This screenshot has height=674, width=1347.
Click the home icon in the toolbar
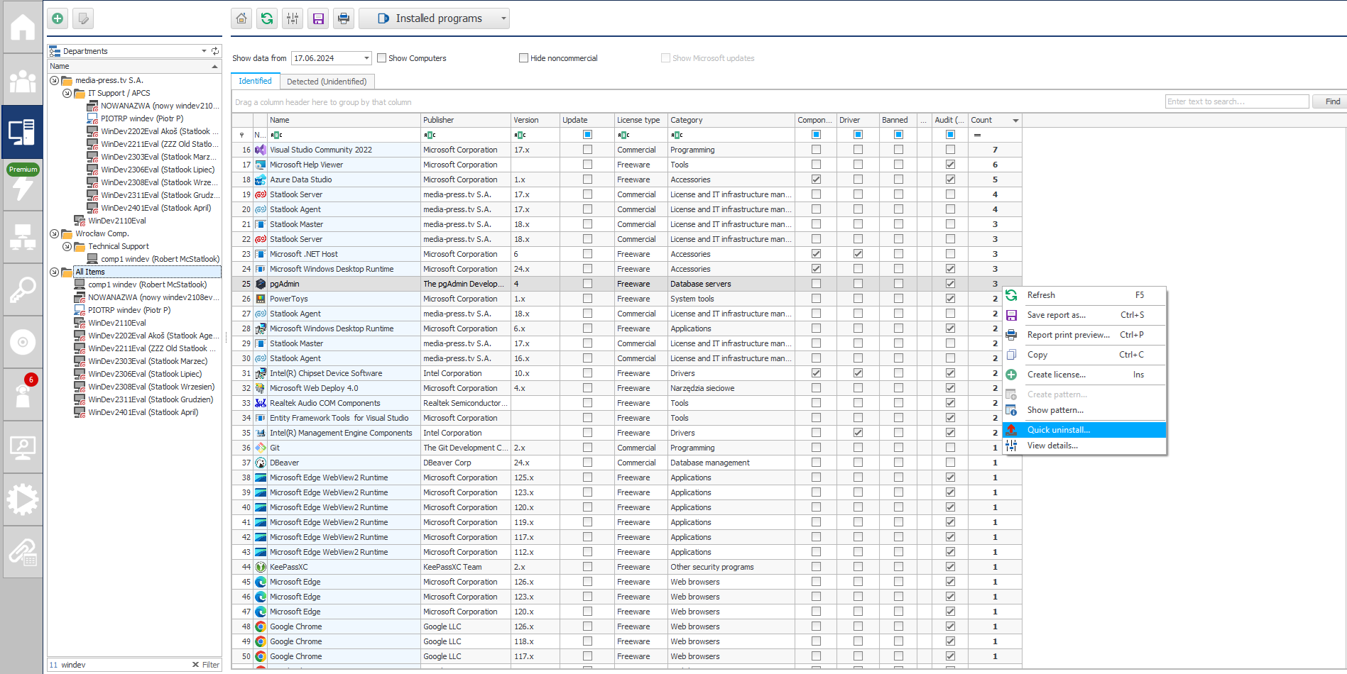(241, 18)
